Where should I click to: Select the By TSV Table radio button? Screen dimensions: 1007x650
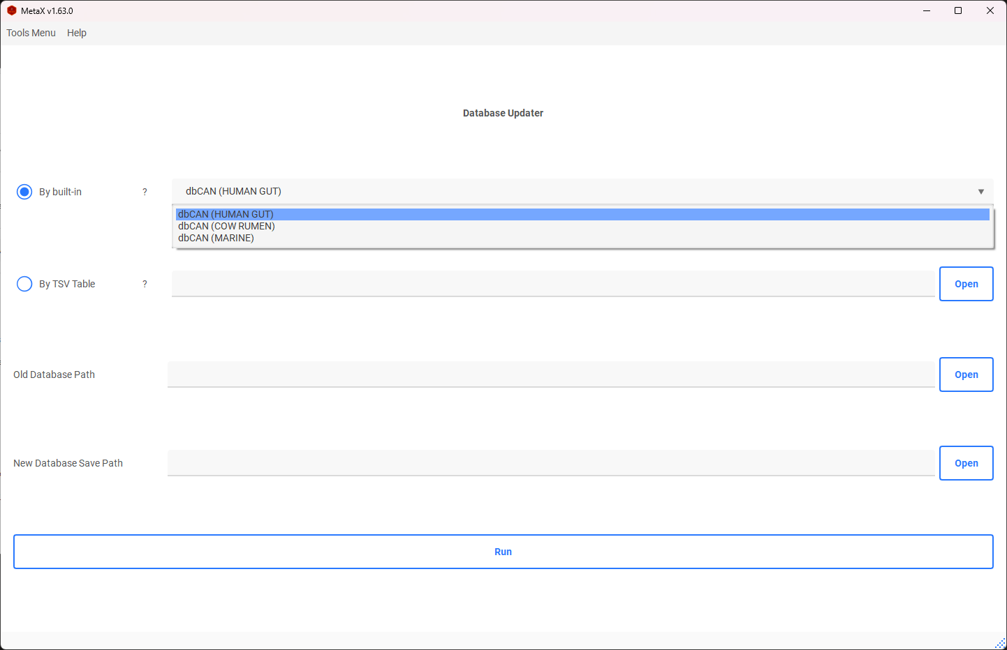point(24,284)
